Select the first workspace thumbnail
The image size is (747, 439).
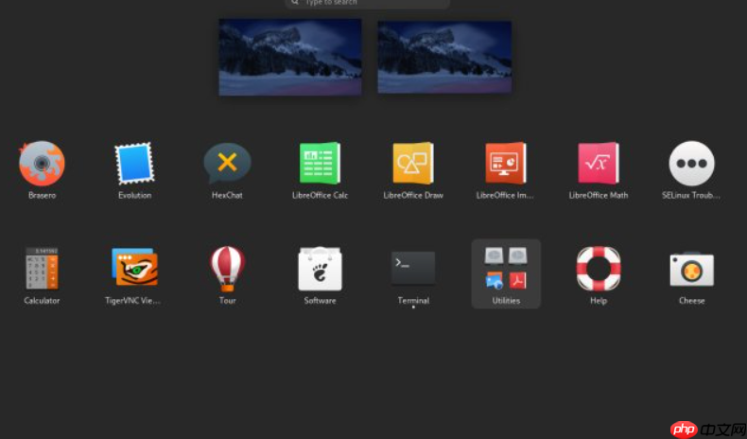[x=290, y=57]
